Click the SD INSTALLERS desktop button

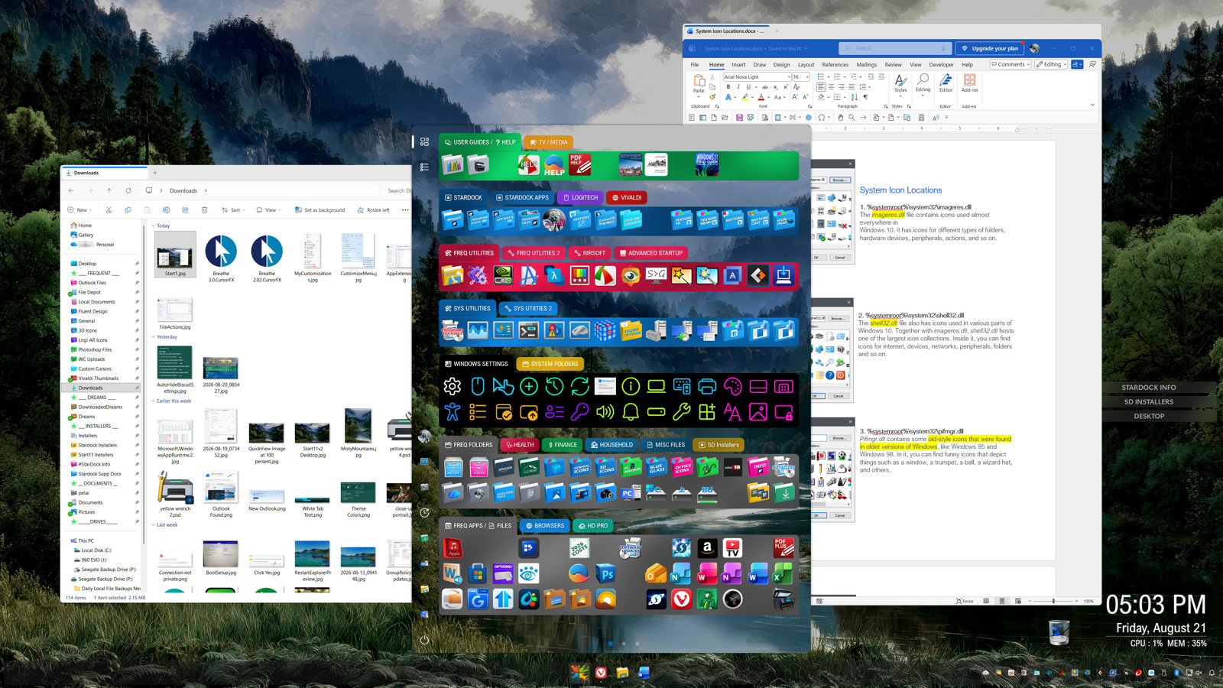pyautogui.click(x=1148, y=402)
